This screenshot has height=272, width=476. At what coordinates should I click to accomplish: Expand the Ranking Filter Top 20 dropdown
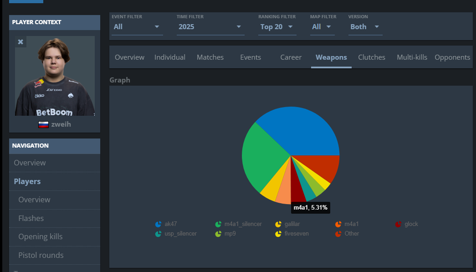[x=277, y=27]
